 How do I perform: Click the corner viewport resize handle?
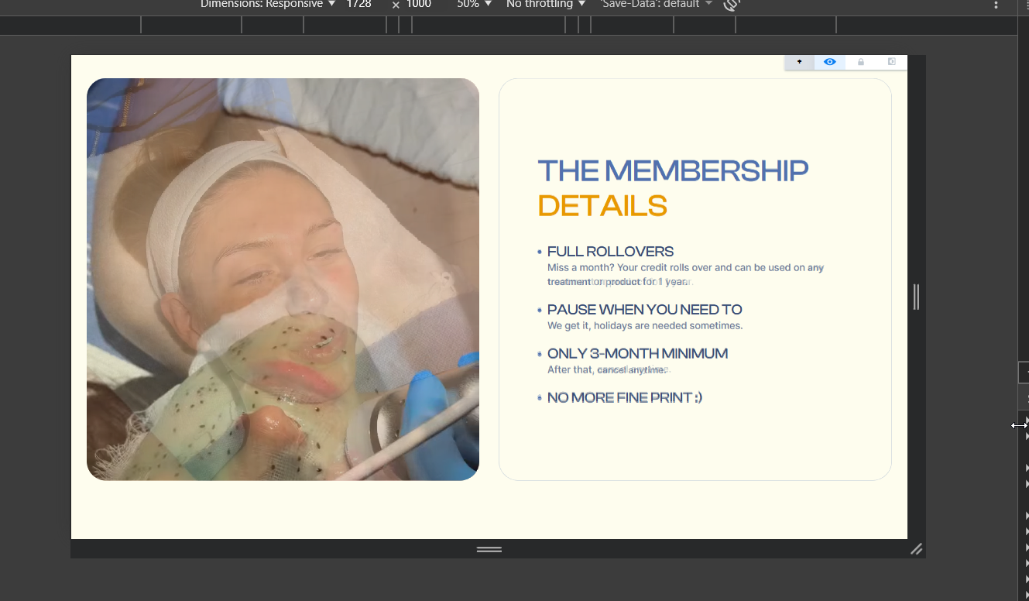917,549
